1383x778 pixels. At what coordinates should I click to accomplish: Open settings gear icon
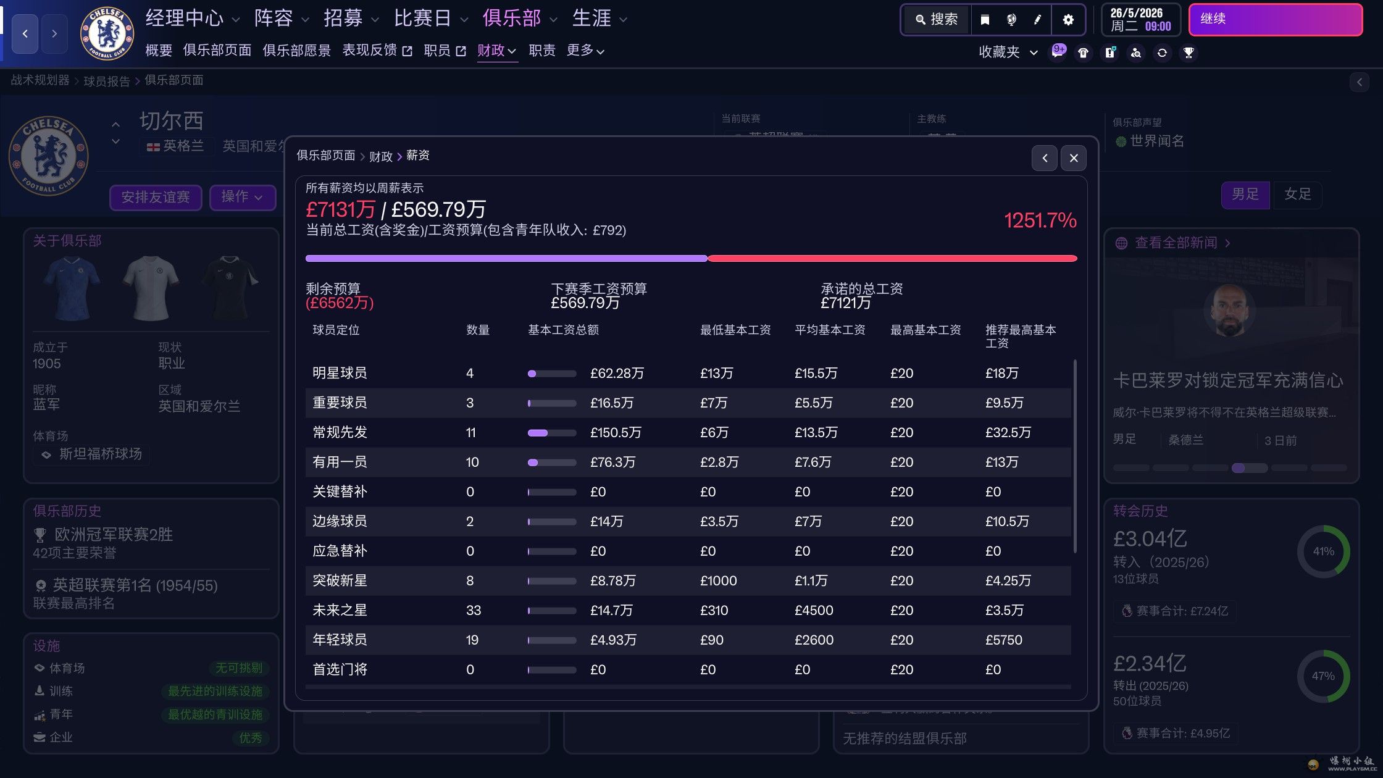coord(1068,20)
